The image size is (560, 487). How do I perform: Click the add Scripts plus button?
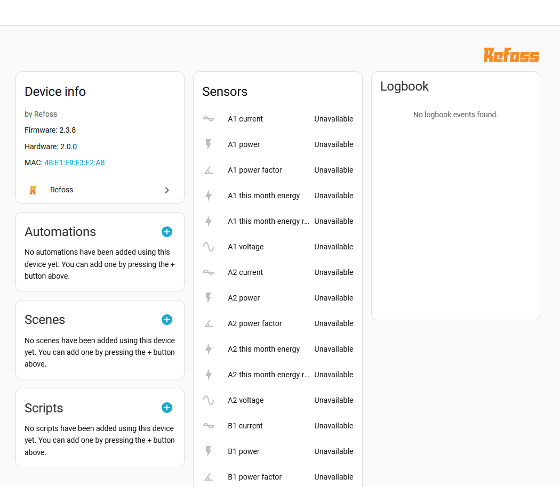point(167,408)
